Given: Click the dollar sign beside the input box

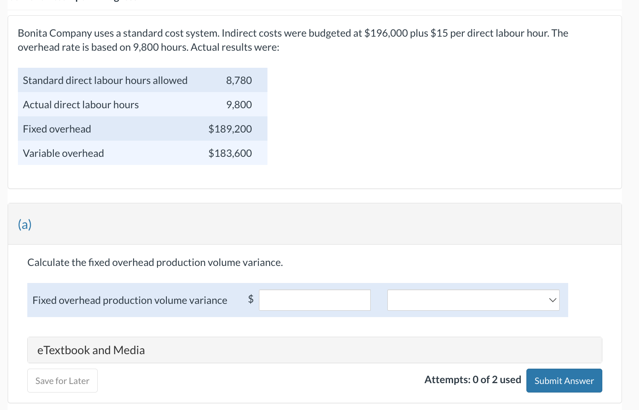Looking at the screenshot, I should tap(251, 300).
